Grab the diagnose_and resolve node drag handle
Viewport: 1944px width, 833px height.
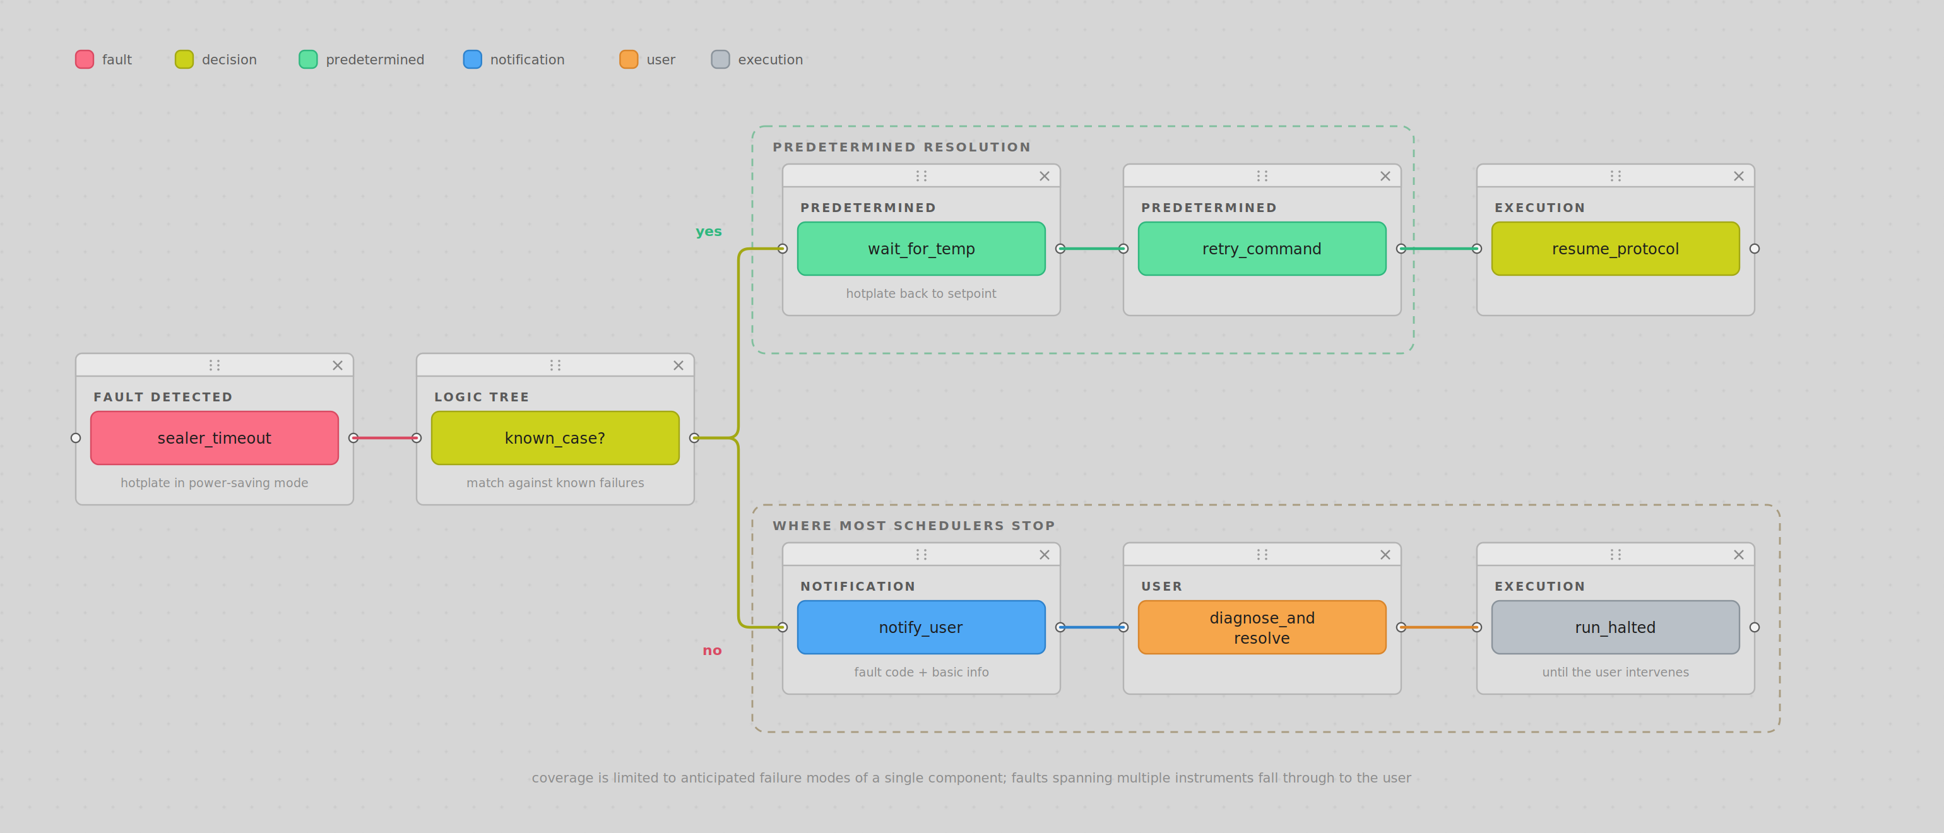point(1262,555)
